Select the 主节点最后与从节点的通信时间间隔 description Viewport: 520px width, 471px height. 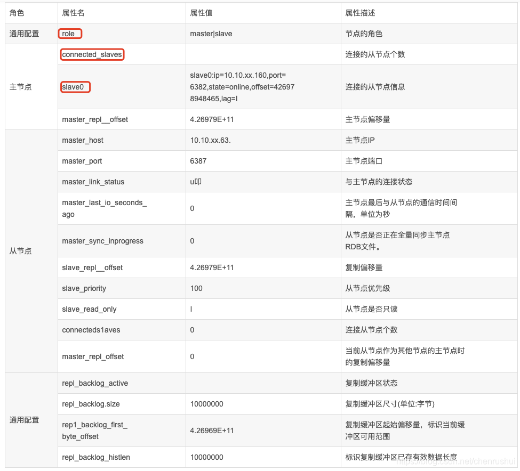(x=401, y=208)
